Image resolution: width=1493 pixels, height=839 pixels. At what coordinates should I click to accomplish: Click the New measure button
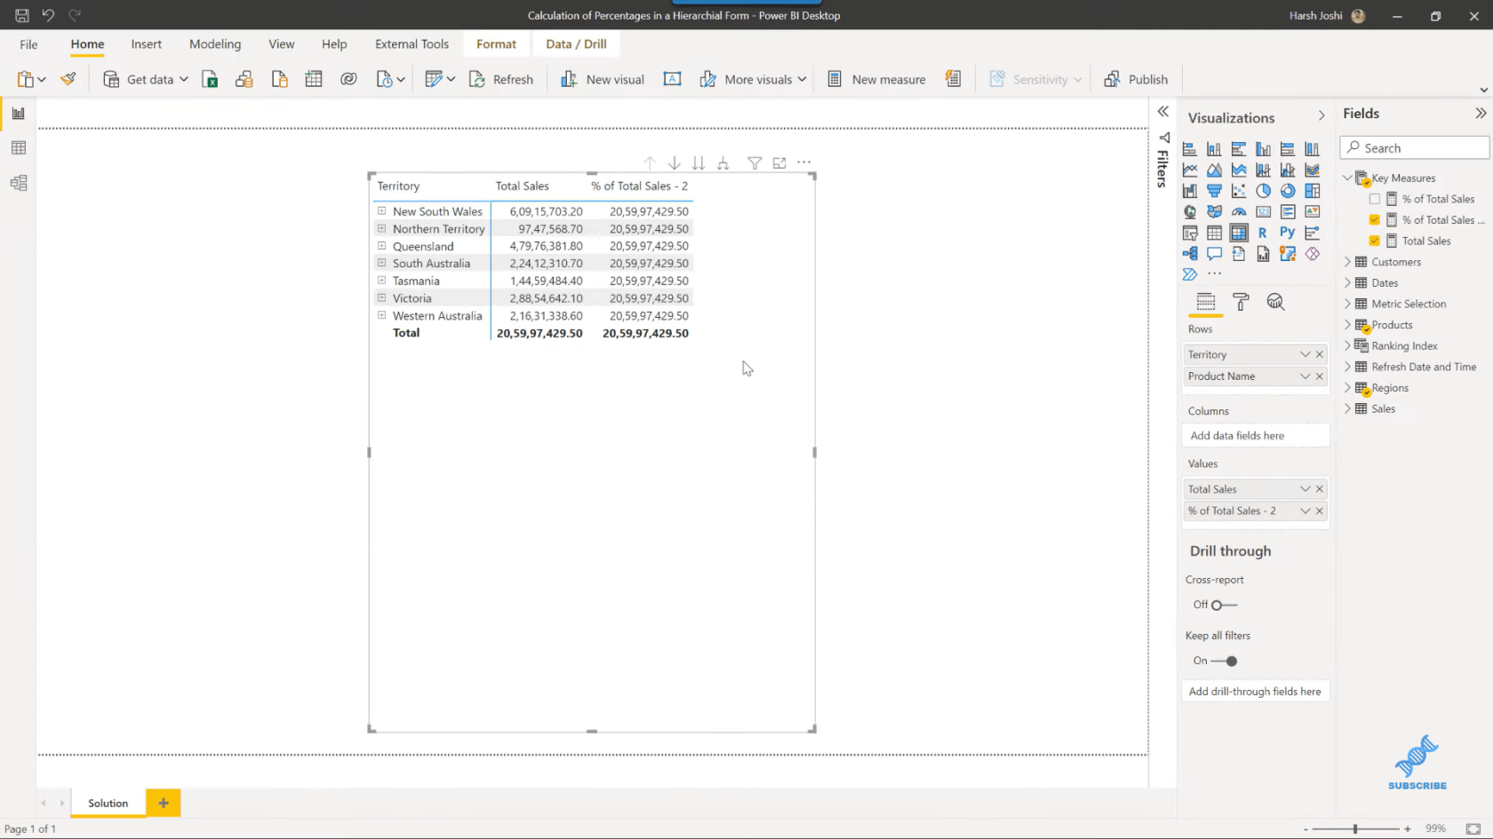point(877,79)
